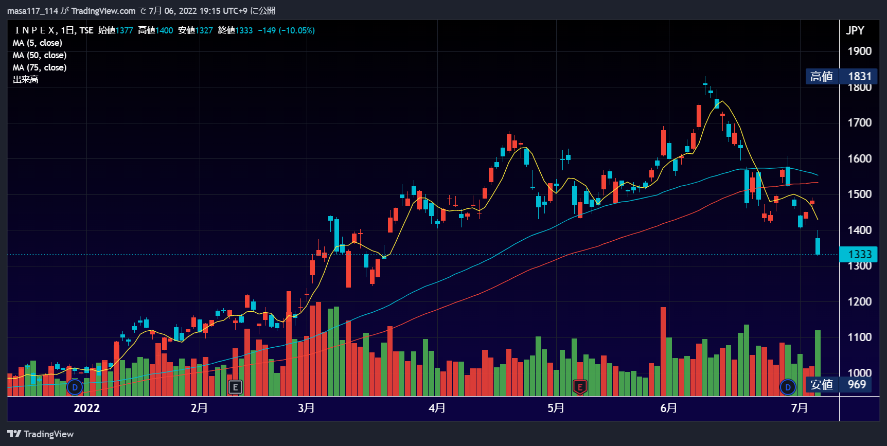The height and width of the screenshot is (446, 887).
Task: Click the 安値 969 price label
Action: [839, 385]
